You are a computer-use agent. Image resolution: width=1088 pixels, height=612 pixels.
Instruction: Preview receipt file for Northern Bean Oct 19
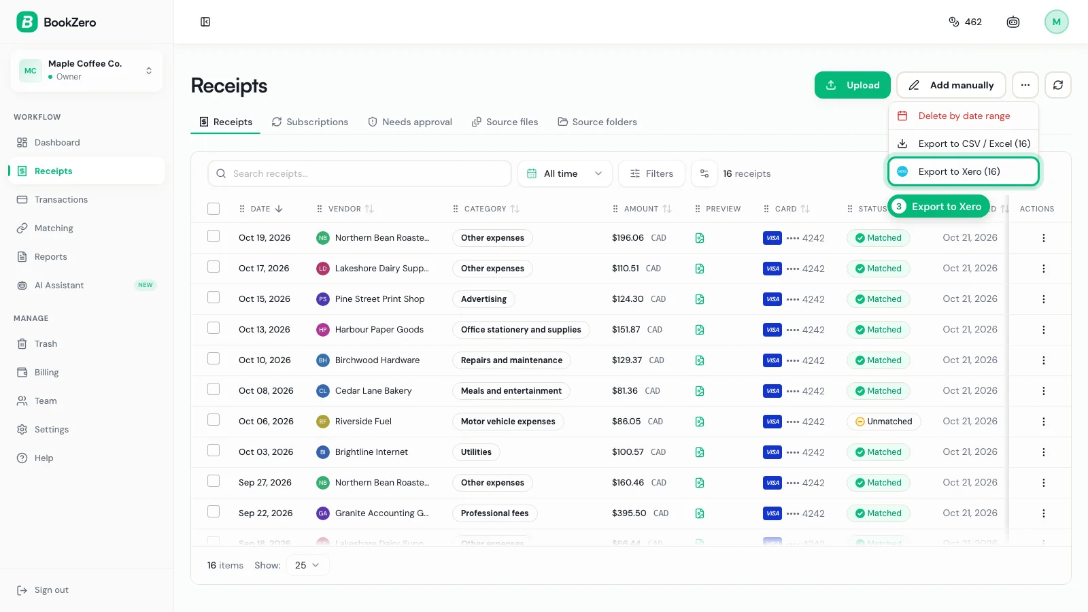[x=700, y=238]
